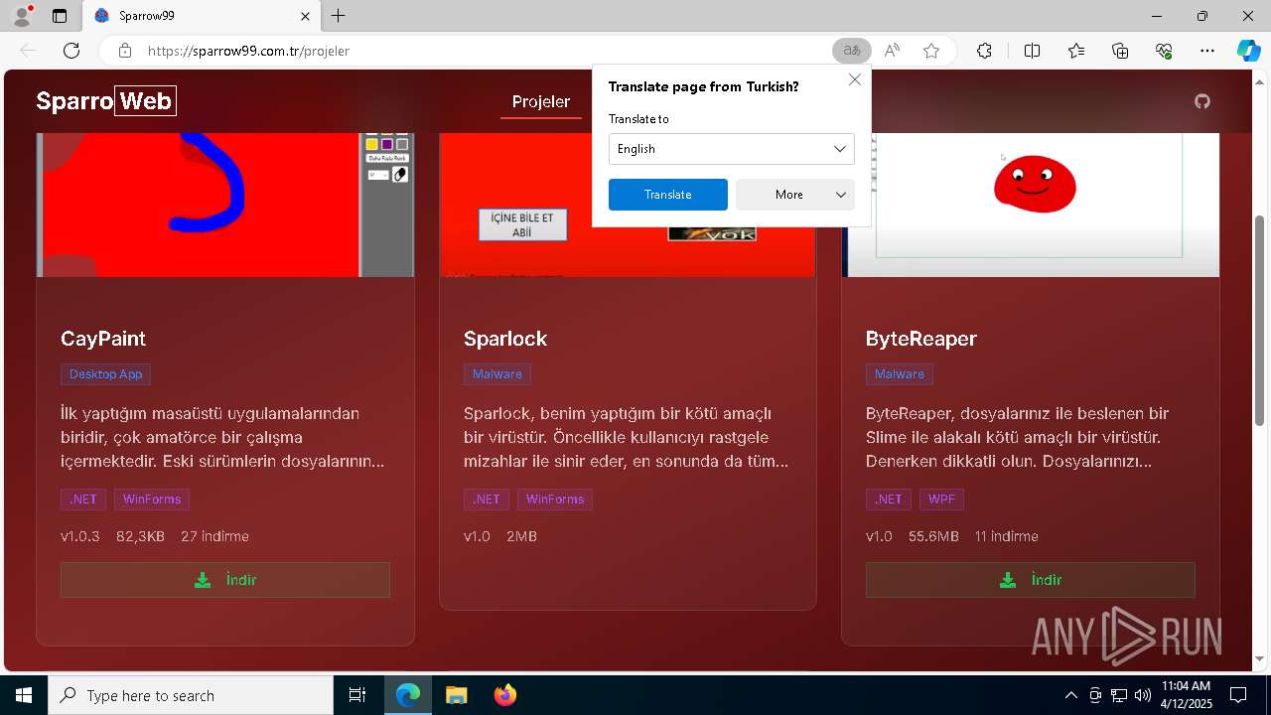Open Task View on taskbar

(357, 695)
